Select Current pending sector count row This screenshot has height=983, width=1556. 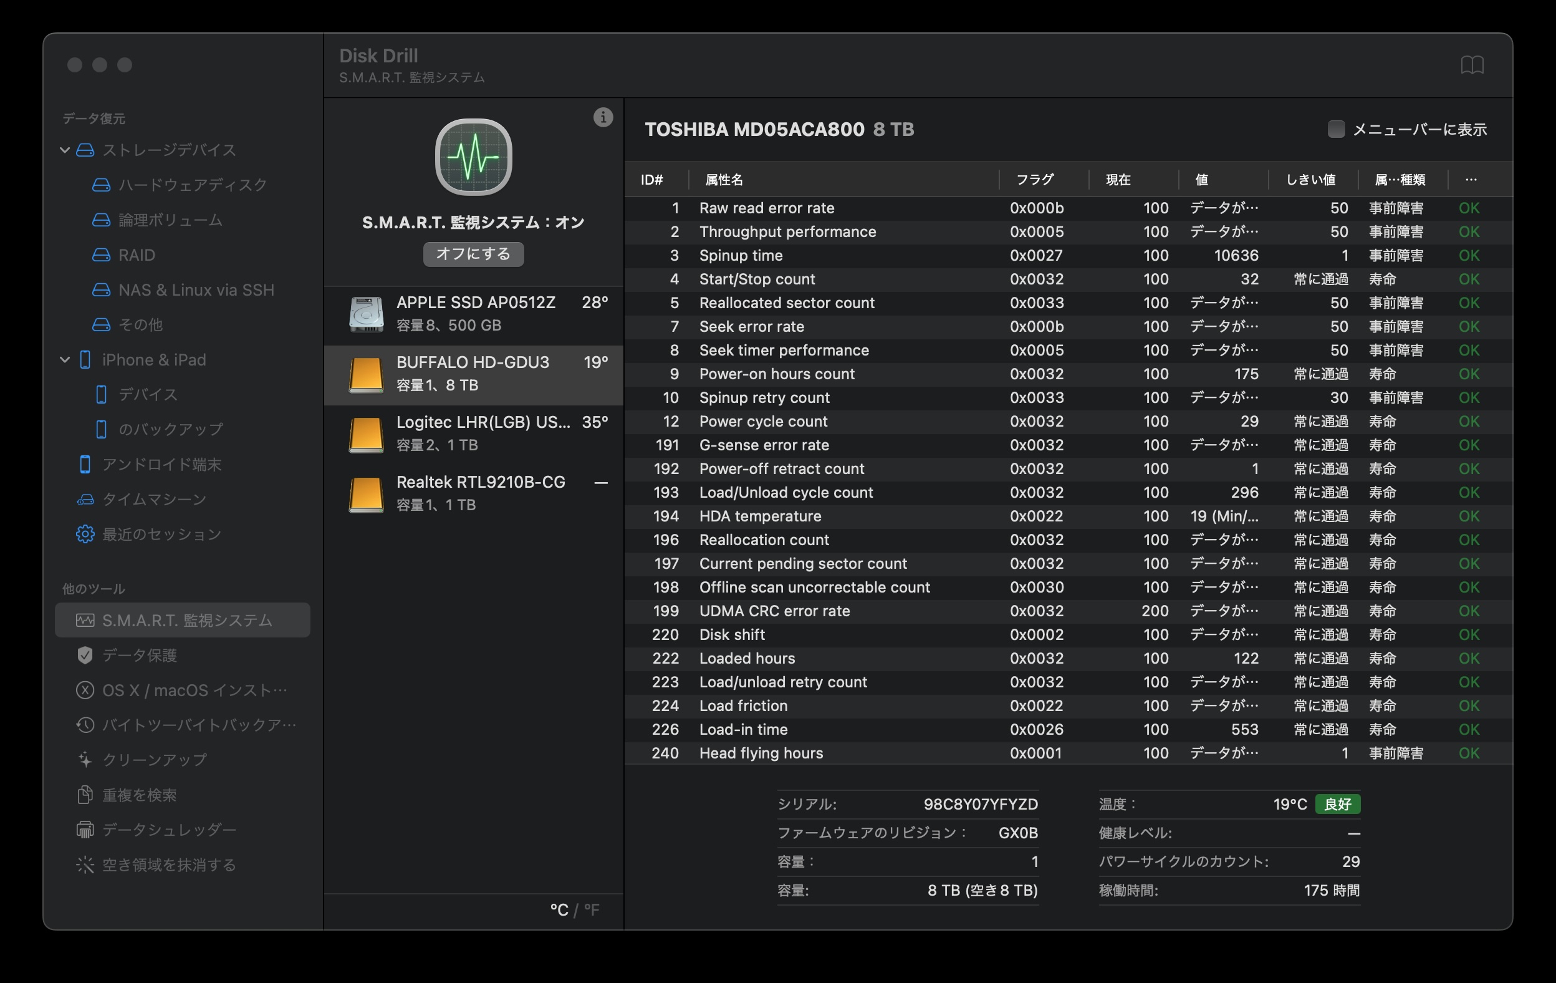(x=1068, y=563)
